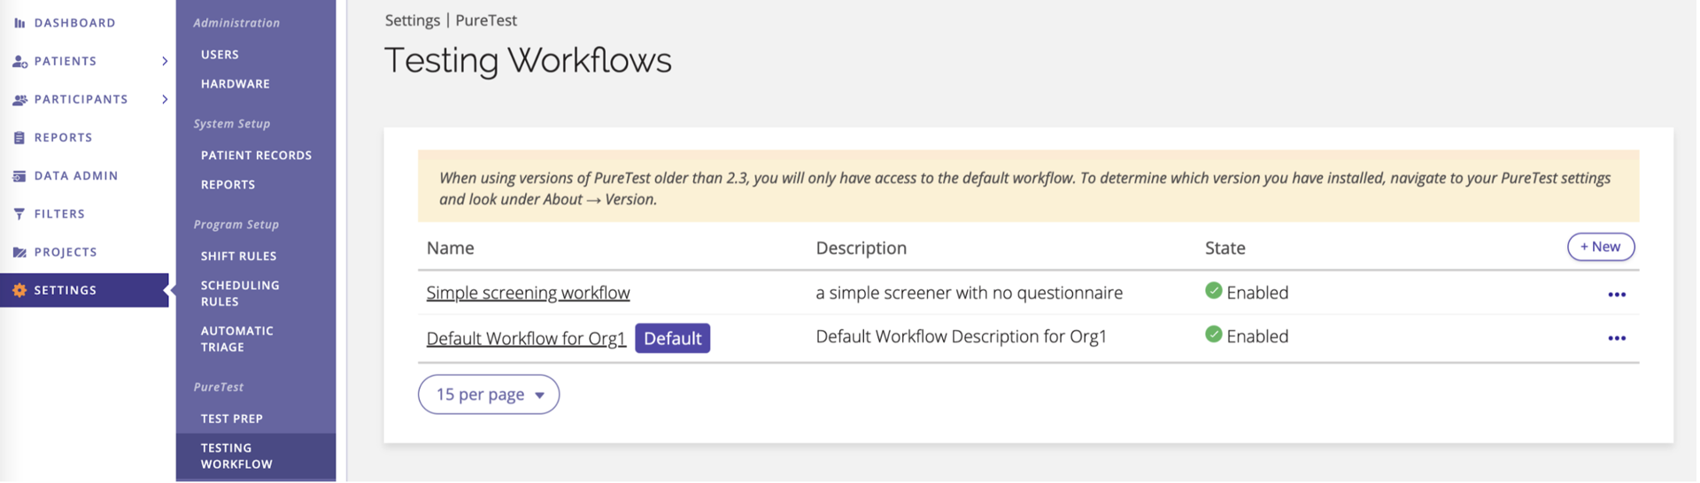Click 'Default Workflow Description for Org1' text
This screenshot has width=1700, height=483.
tap(961, 337)
